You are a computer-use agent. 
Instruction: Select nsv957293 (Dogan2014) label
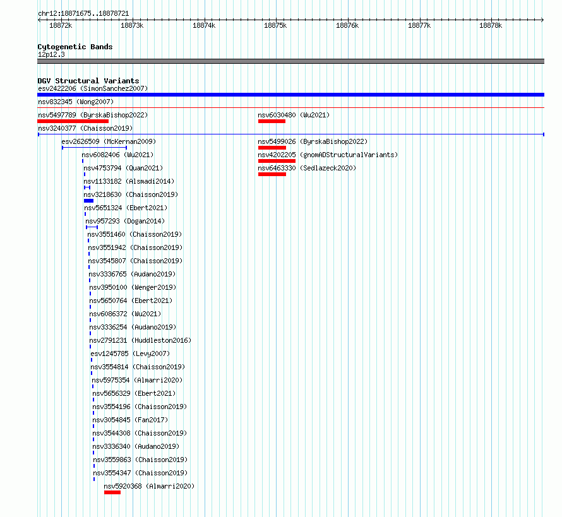(x=125, y=221)
